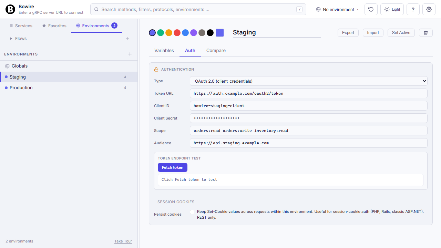Open the square custom color picker
Viewport: 441px width, 248px height.
pos(220,33)
